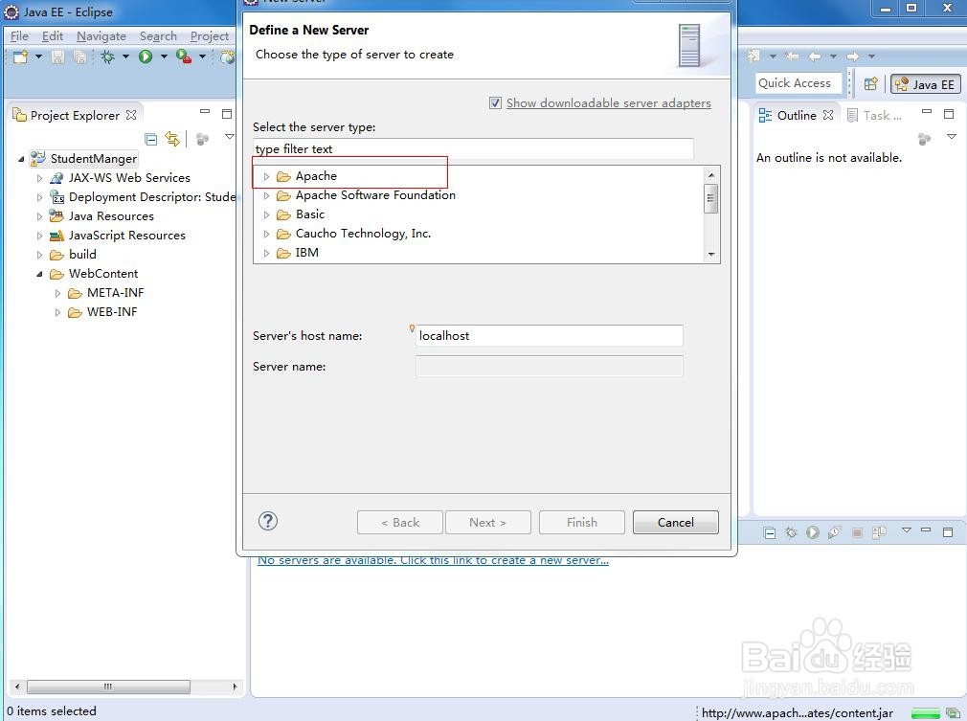Expand the WEB-INF folder

pyautogui.click(x=58, y=312)
